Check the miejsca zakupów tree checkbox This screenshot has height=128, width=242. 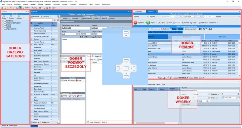tap(5, 23)
